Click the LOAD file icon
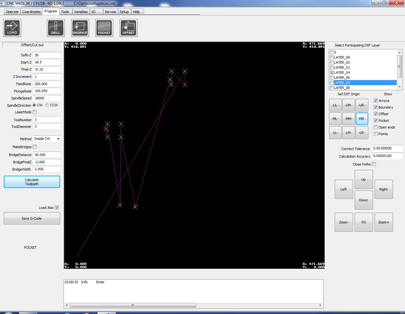The width and height of the screenshot is (405, 314). pyautogui.click(x=12, y=28)
